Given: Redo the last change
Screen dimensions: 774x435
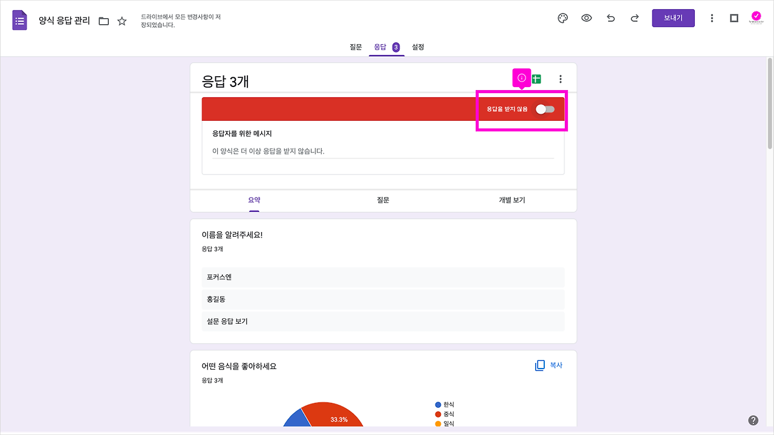Looking at the screenshot, I should click(634, 18).
